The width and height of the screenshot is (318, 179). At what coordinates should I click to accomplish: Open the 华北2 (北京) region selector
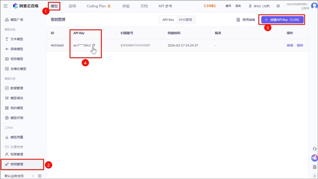pos(259,6)
